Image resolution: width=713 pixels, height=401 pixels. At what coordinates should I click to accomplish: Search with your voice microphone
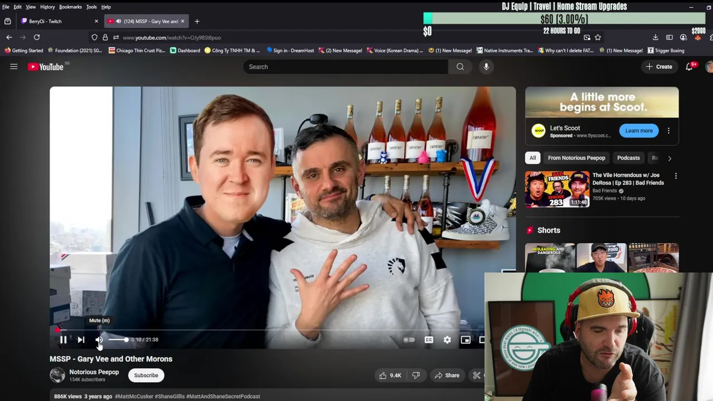486,67
